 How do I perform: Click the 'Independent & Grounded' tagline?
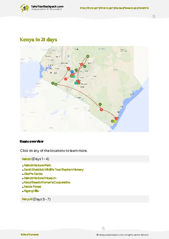(46, 9)
